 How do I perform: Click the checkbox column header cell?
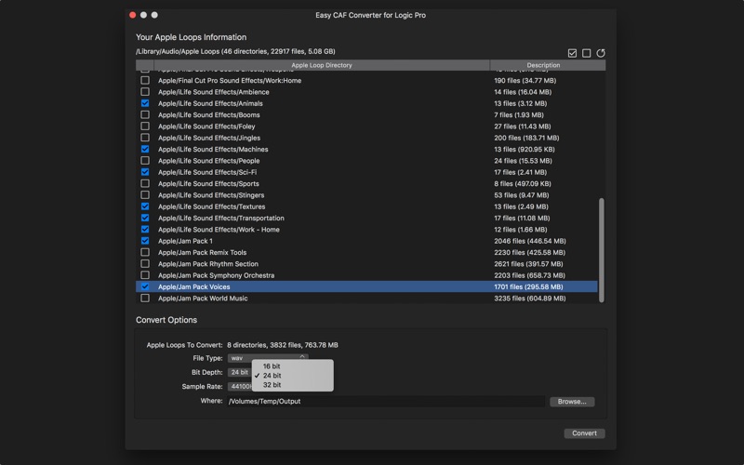tap(145, 65)
